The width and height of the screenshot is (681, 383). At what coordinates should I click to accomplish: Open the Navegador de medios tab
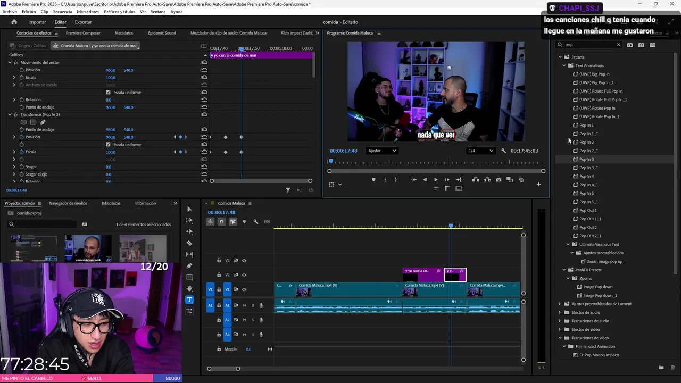pos(68,203)
